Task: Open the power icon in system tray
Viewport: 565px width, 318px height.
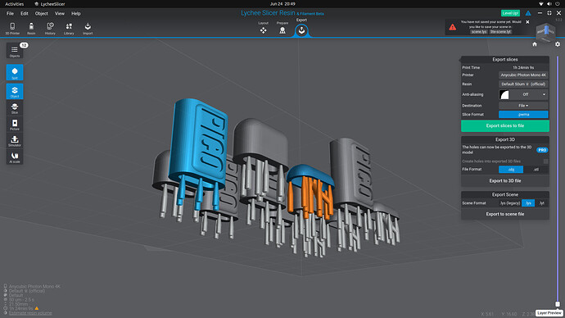Action: point(558,4)
